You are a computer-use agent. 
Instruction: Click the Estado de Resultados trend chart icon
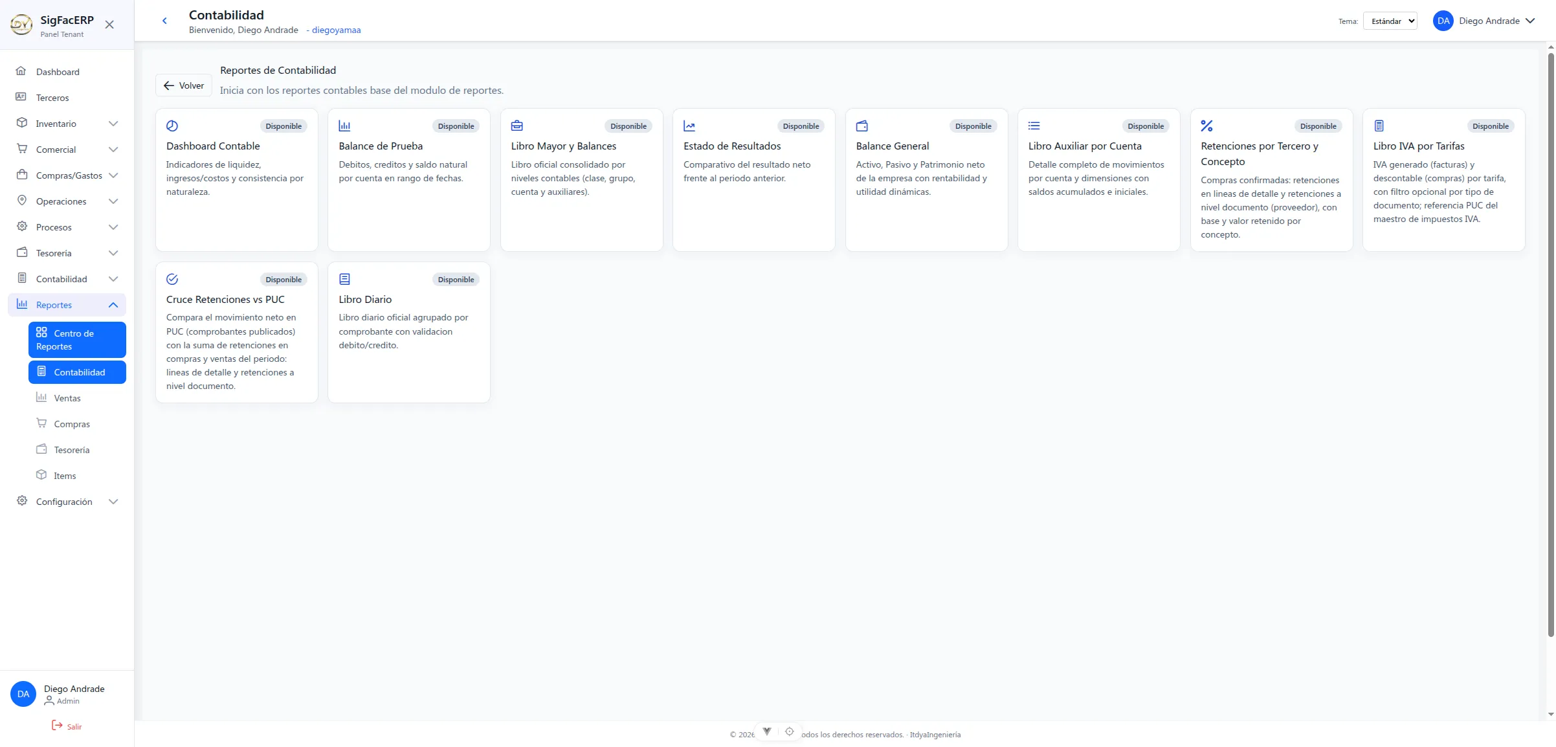[689, 126]
